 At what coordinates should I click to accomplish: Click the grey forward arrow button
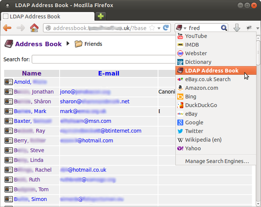click(x=21, y=28)
